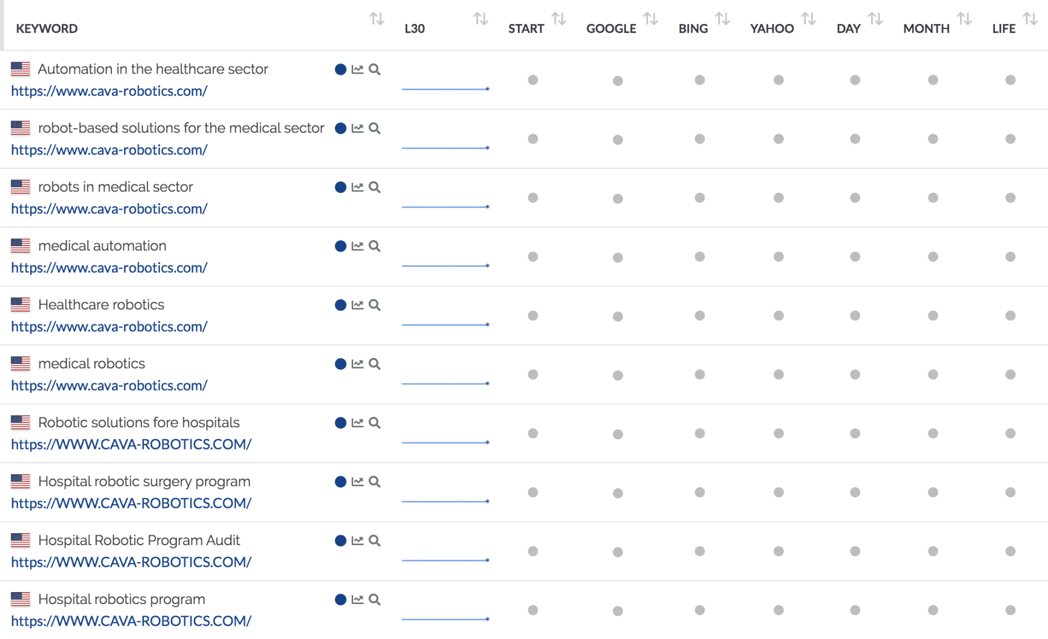Click L30 sparkline for 'Automation in the healthcare sector'
The width and height of the screenshot is (1048, 639).
click(445, 89)
